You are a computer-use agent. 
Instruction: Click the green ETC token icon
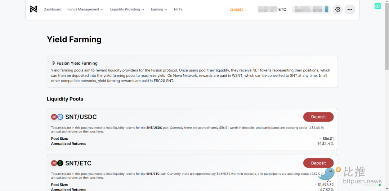coord(60,163)
